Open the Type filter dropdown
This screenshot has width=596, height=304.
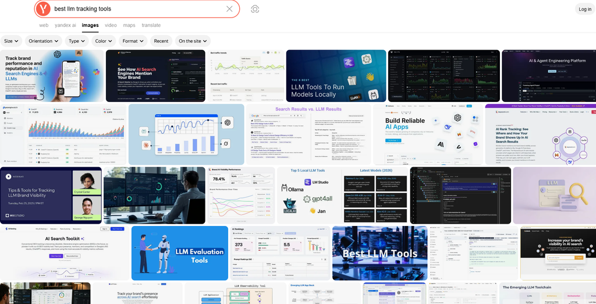tap(76, 41)
